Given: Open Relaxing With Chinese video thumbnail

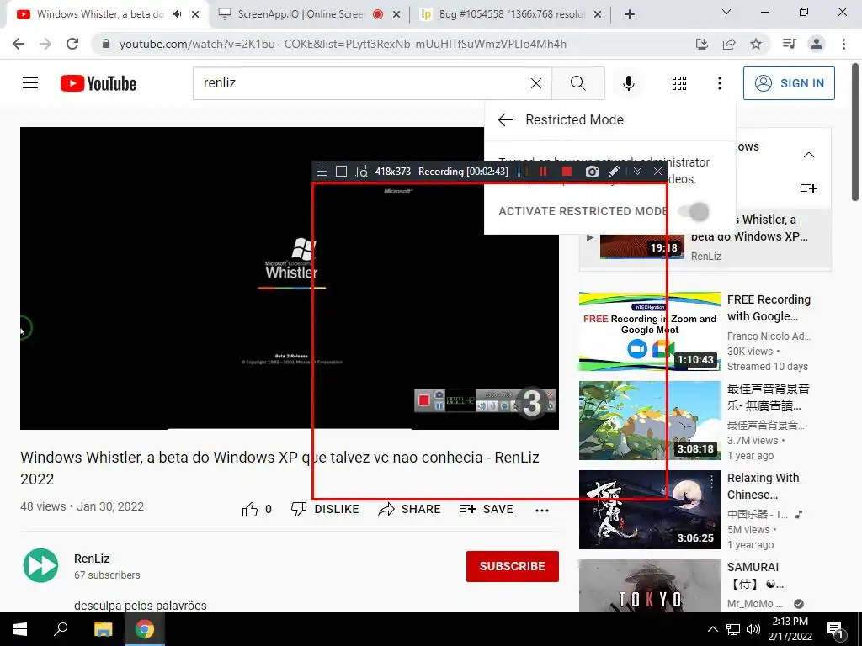Looking at the screenshot, I should click(x=649, y=509).
